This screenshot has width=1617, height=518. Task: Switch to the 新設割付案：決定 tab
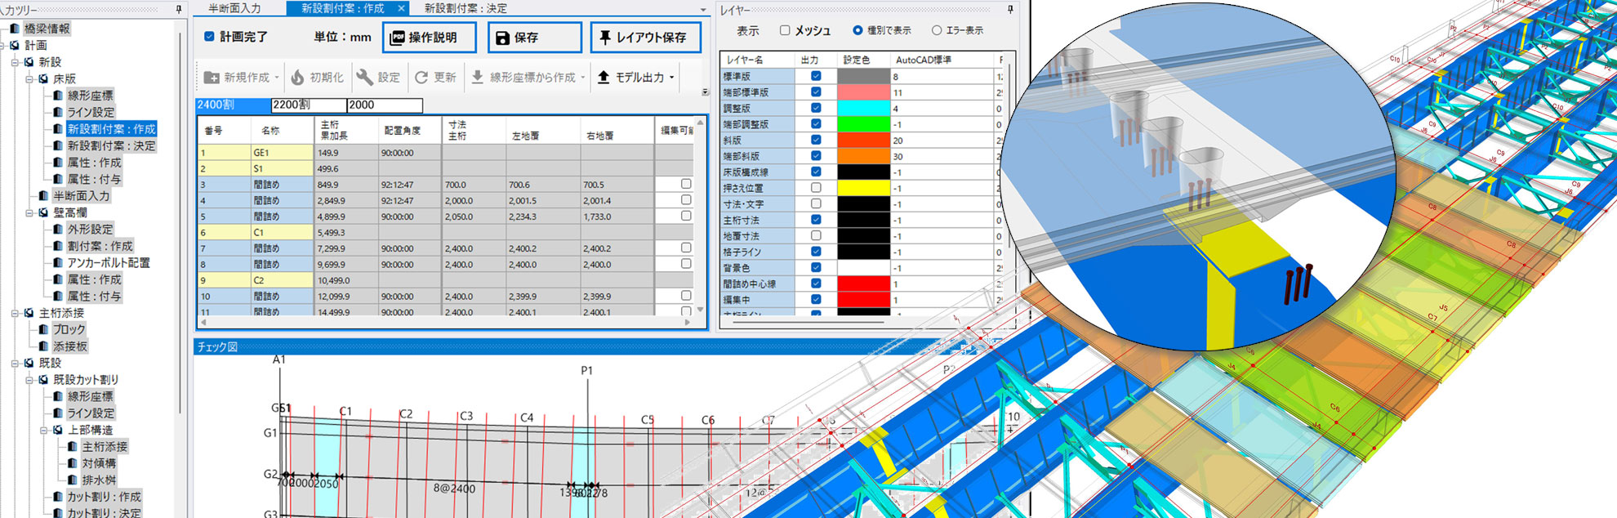click(465, 8)
